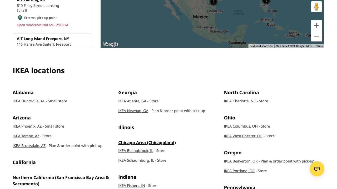Screen dimensions: 337x189
Task: Click the IKEA locations heading
Action: [x=39, y=71]
